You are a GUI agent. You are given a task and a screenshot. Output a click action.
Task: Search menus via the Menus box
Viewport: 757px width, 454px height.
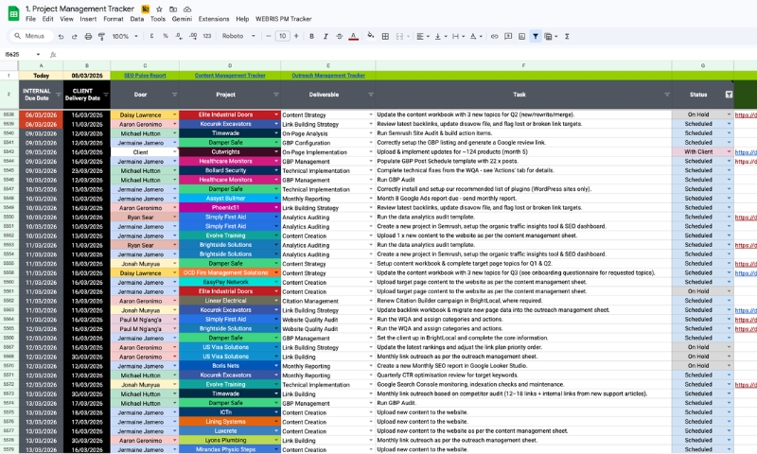(30, 36)
